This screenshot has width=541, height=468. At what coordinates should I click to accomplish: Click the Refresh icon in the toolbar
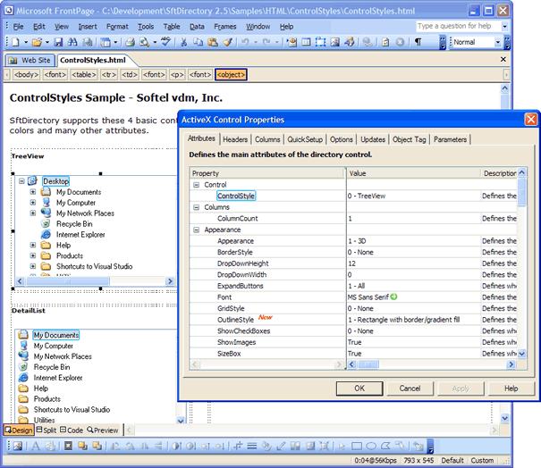pyautogui.click(x=385, y=42)
